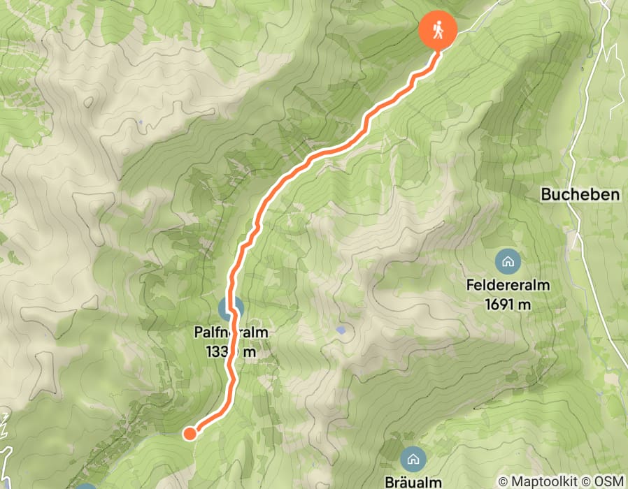This screenshot has height=489, width=628.
Task: Open the Feldereralm hut icon
Action: [x=508, y=262]
